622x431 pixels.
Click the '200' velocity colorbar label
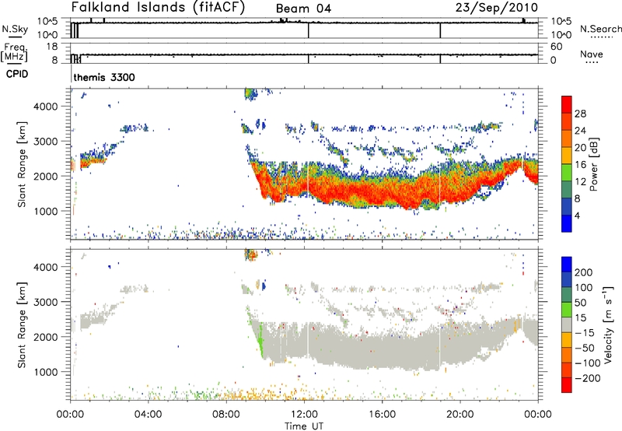coord(584,272)
